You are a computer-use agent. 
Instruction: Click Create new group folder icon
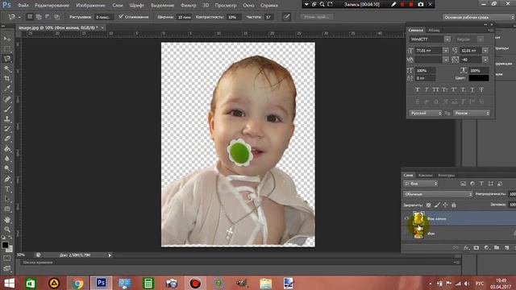coord(497,247)
